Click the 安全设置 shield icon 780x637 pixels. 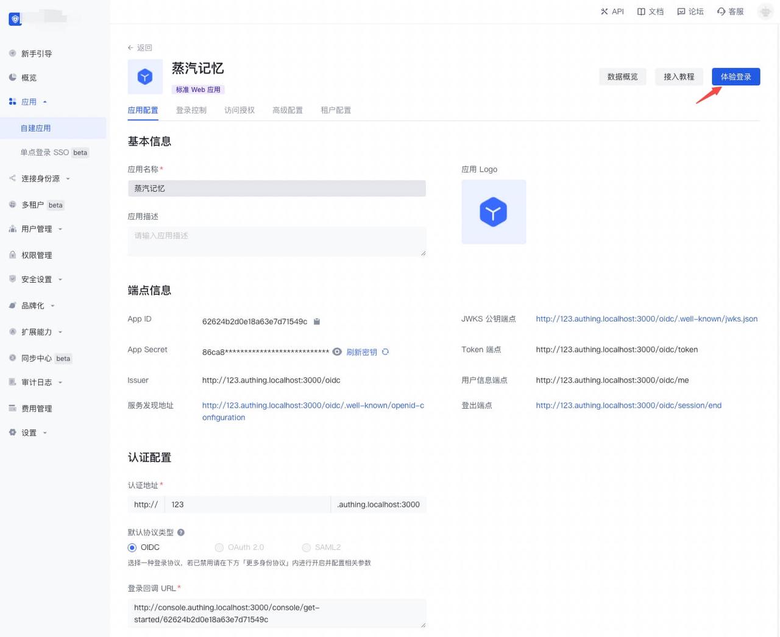[12, 279]
